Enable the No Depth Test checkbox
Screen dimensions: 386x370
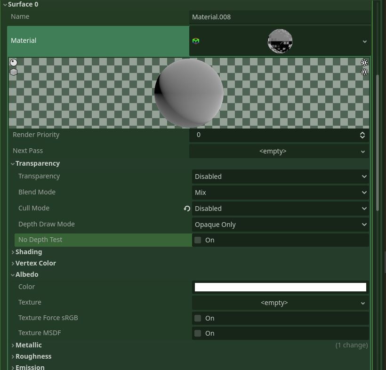198,240
